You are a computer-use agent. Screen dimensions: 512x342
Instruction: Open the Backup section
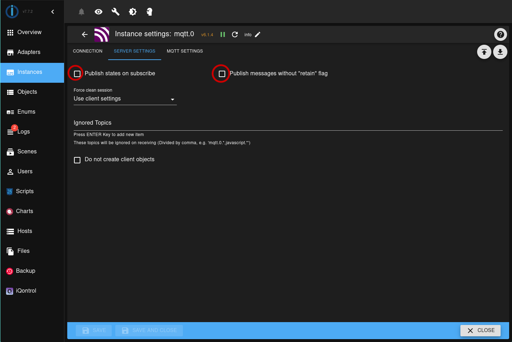click(x=25, y=271)
